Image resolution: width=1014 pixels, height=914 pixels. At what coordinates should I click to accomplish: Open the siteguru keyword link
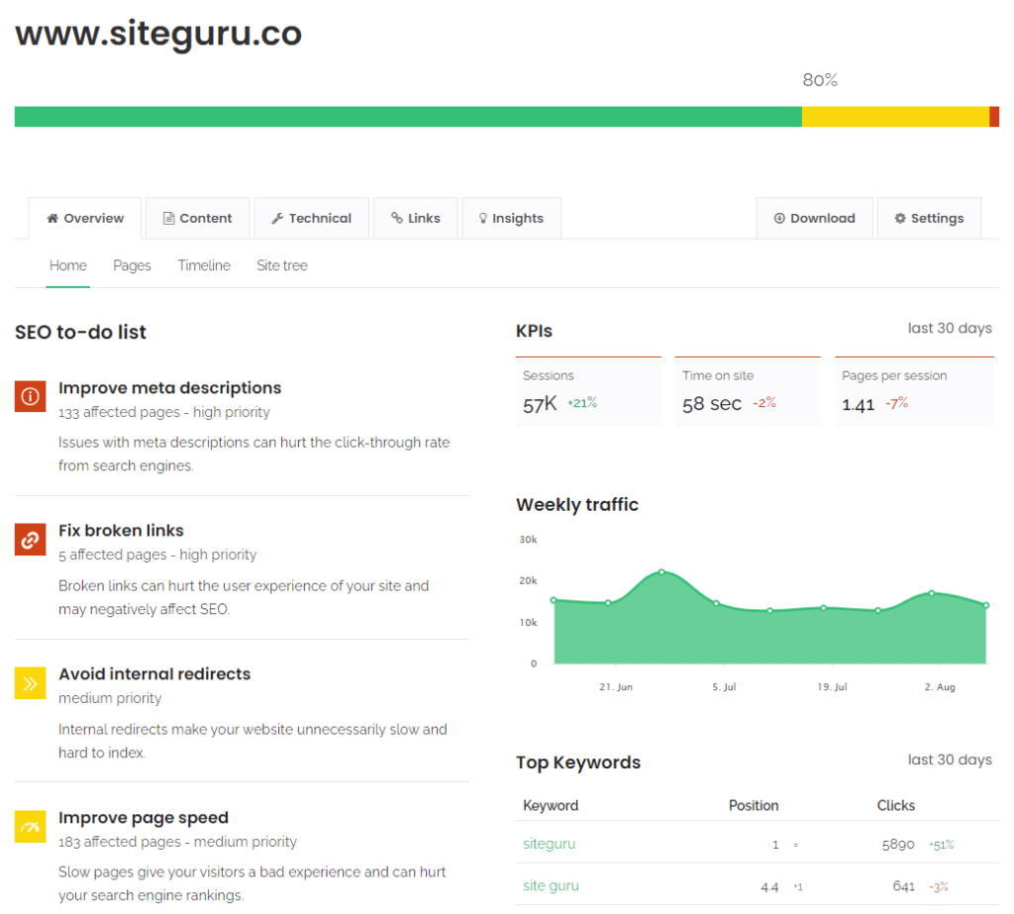pos(549,844)
